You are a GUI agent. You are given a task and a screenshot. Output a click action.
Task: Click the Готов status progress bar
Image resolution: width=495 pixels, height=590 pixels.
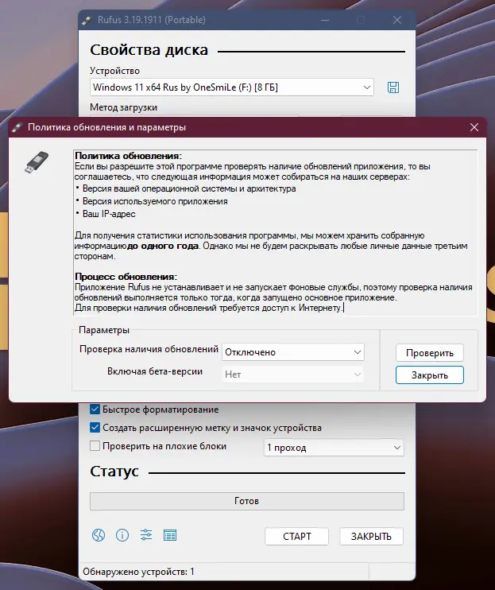click(247, 501)
